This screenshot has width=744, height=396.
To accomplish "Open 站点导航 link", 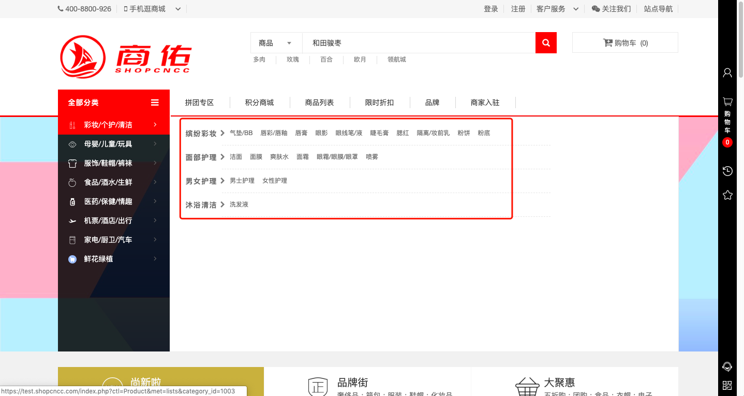I will (x=659, y=9).
